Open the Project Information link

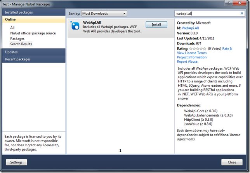192,57
